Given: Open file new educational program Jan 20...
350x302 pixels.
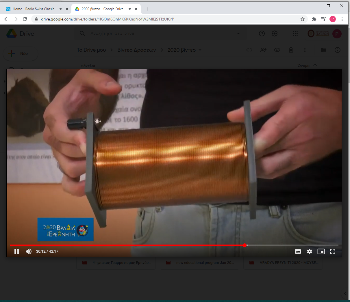Looking at the screenshot, I should click(x=200, y=263).
